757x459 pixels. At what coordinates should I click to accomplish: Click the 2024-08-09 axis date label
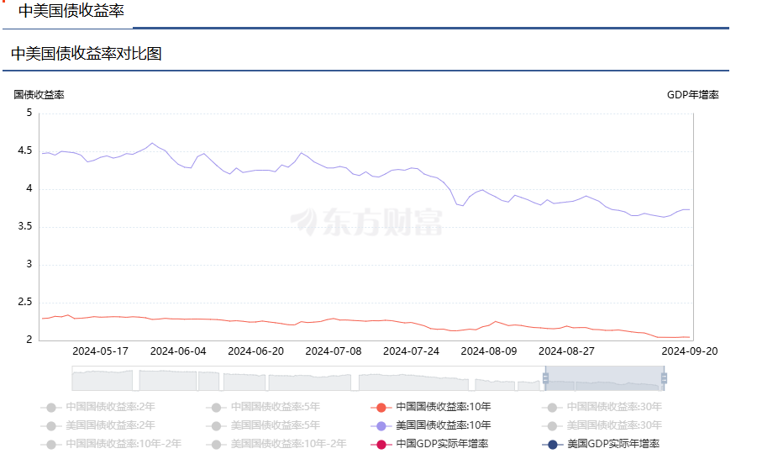489,351
